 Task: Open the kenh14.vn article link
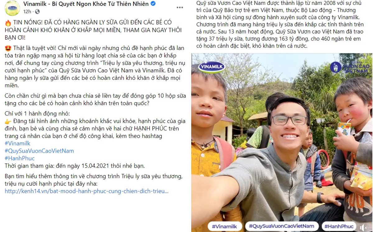pos(86,191)
